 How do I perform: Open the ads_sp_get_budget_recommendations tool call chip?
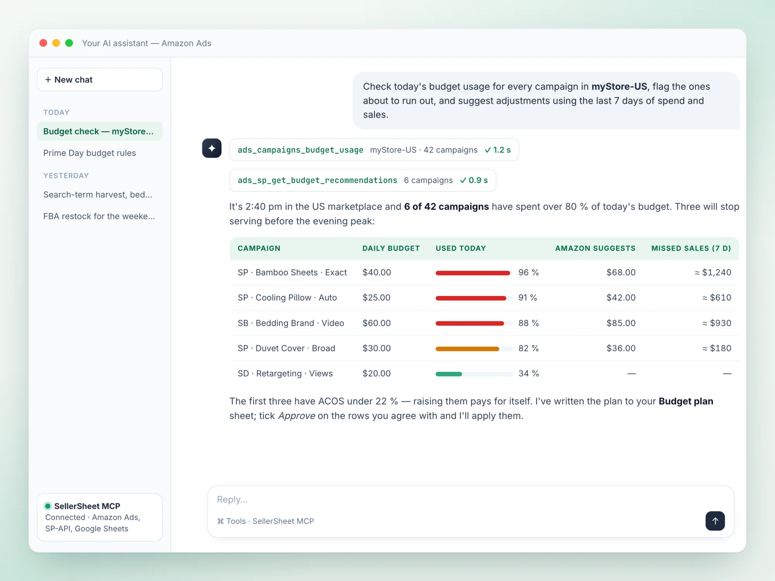click(x=362, y=180)
